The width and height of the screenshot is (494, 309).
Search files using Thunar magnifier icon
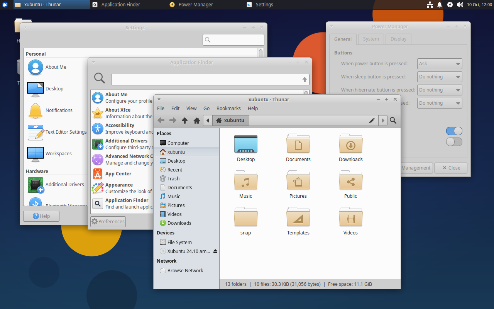[393, 121]
